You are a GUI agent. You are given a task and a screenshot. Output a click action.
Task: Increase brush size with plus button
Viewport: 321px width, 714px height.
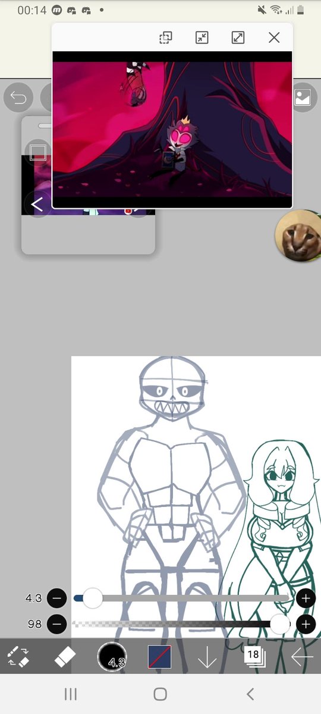[306, 599]
